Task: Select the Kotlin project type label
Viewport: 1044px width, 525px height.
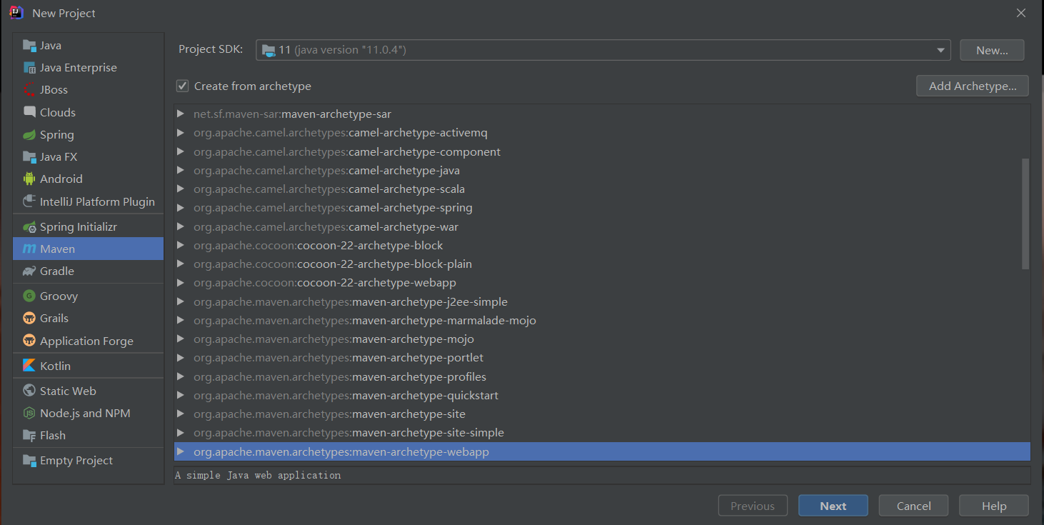Action: click(55, 366)
